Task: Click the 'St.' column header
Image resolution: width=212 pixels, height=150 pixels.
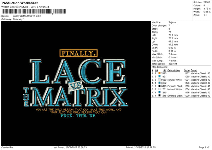Action: click(165, 70)
